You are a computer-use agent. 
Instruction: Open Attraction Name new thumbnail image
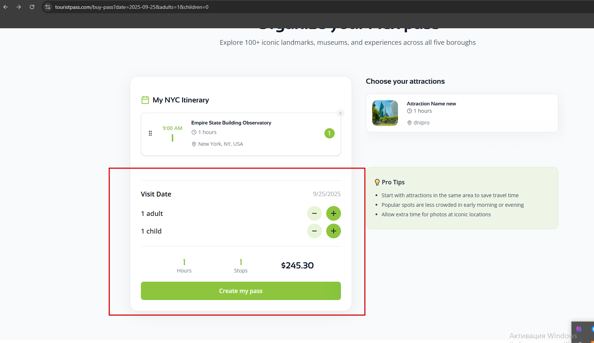point(385,113)
